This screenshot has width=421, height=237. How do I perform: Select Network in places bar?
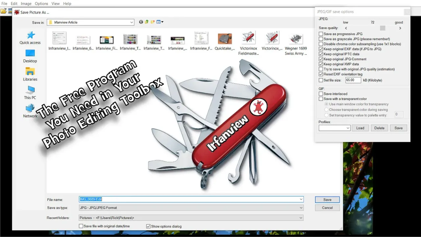(30, 111)
